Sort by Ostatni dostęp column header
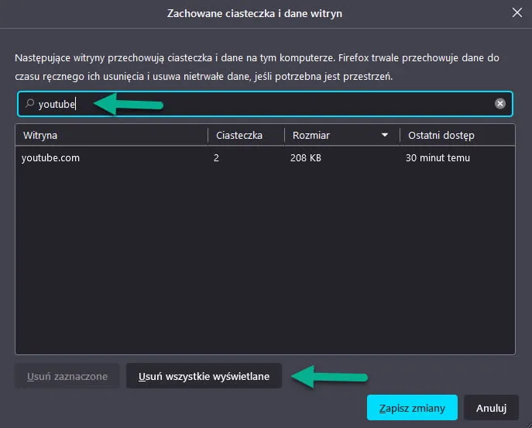532x428 pixels. 458,135
